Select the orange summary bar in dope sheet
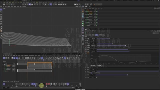The image size is (160, 90). [40, 63]
